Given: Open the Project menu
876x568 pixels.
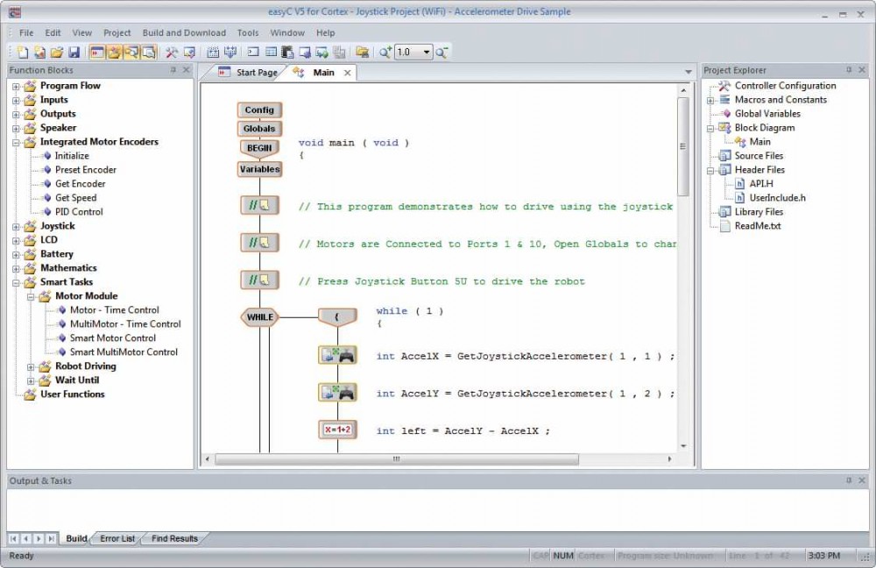Looking at the screenshot, I should click(x=117, y=33).
